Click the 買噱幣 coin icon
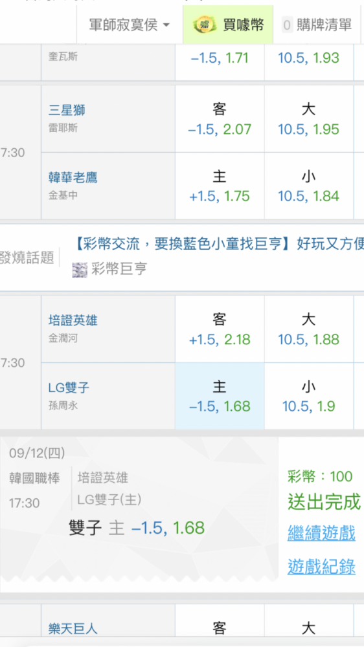The image size is (364, 647). point(205,25)
